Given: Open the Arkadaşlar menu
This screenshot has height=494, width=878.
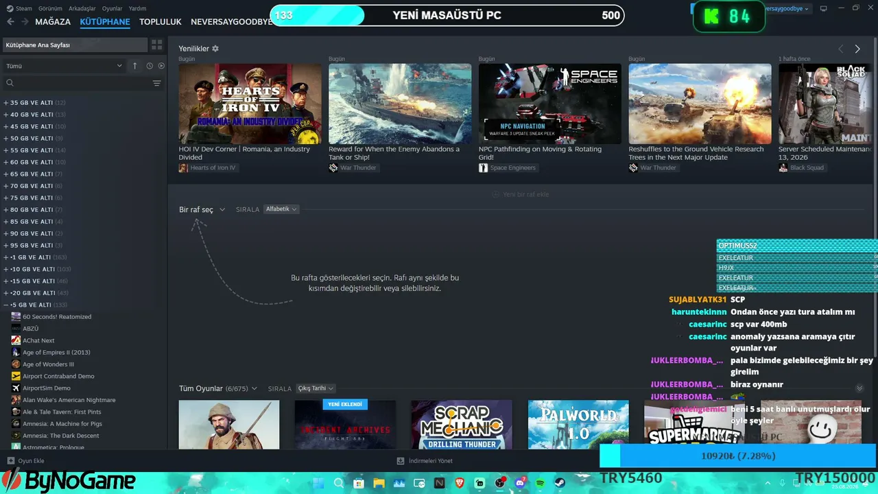Looking at the screenshot, I should click(82, 8).
